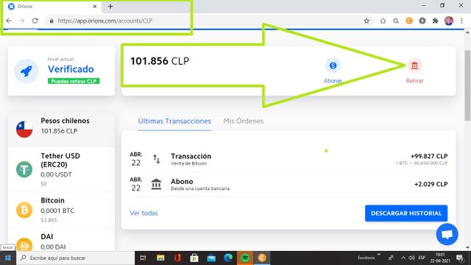Click the Retirar bank icon

414,66
